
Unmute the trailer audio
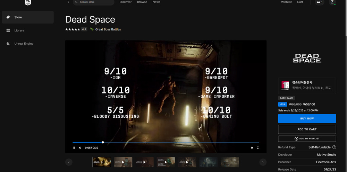click(80, 148)
